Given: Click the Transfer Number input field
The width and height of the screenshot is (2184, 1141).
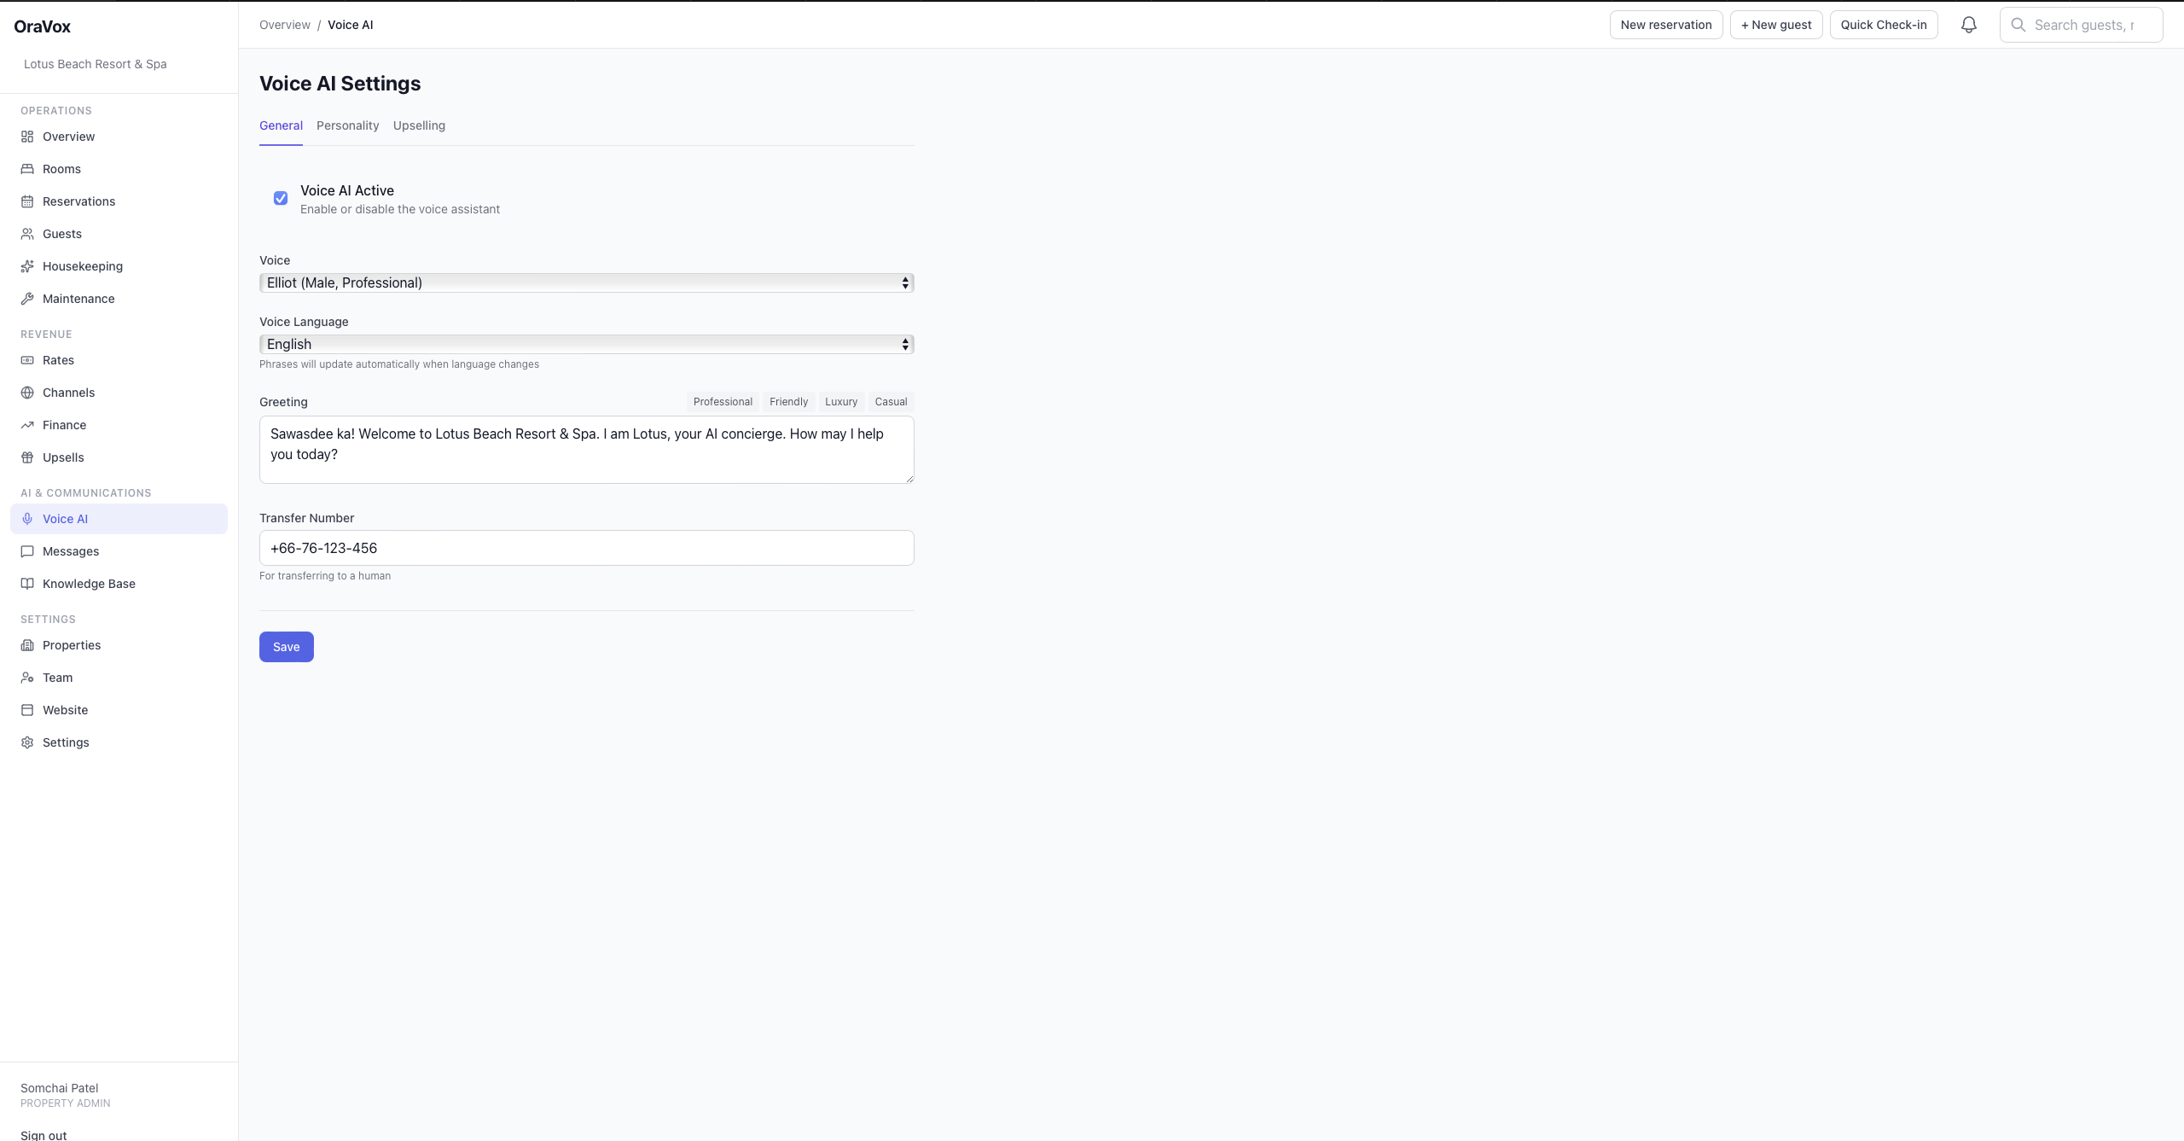Looking at the screenshot, I should pyautogui.click(x=586, y=547).
